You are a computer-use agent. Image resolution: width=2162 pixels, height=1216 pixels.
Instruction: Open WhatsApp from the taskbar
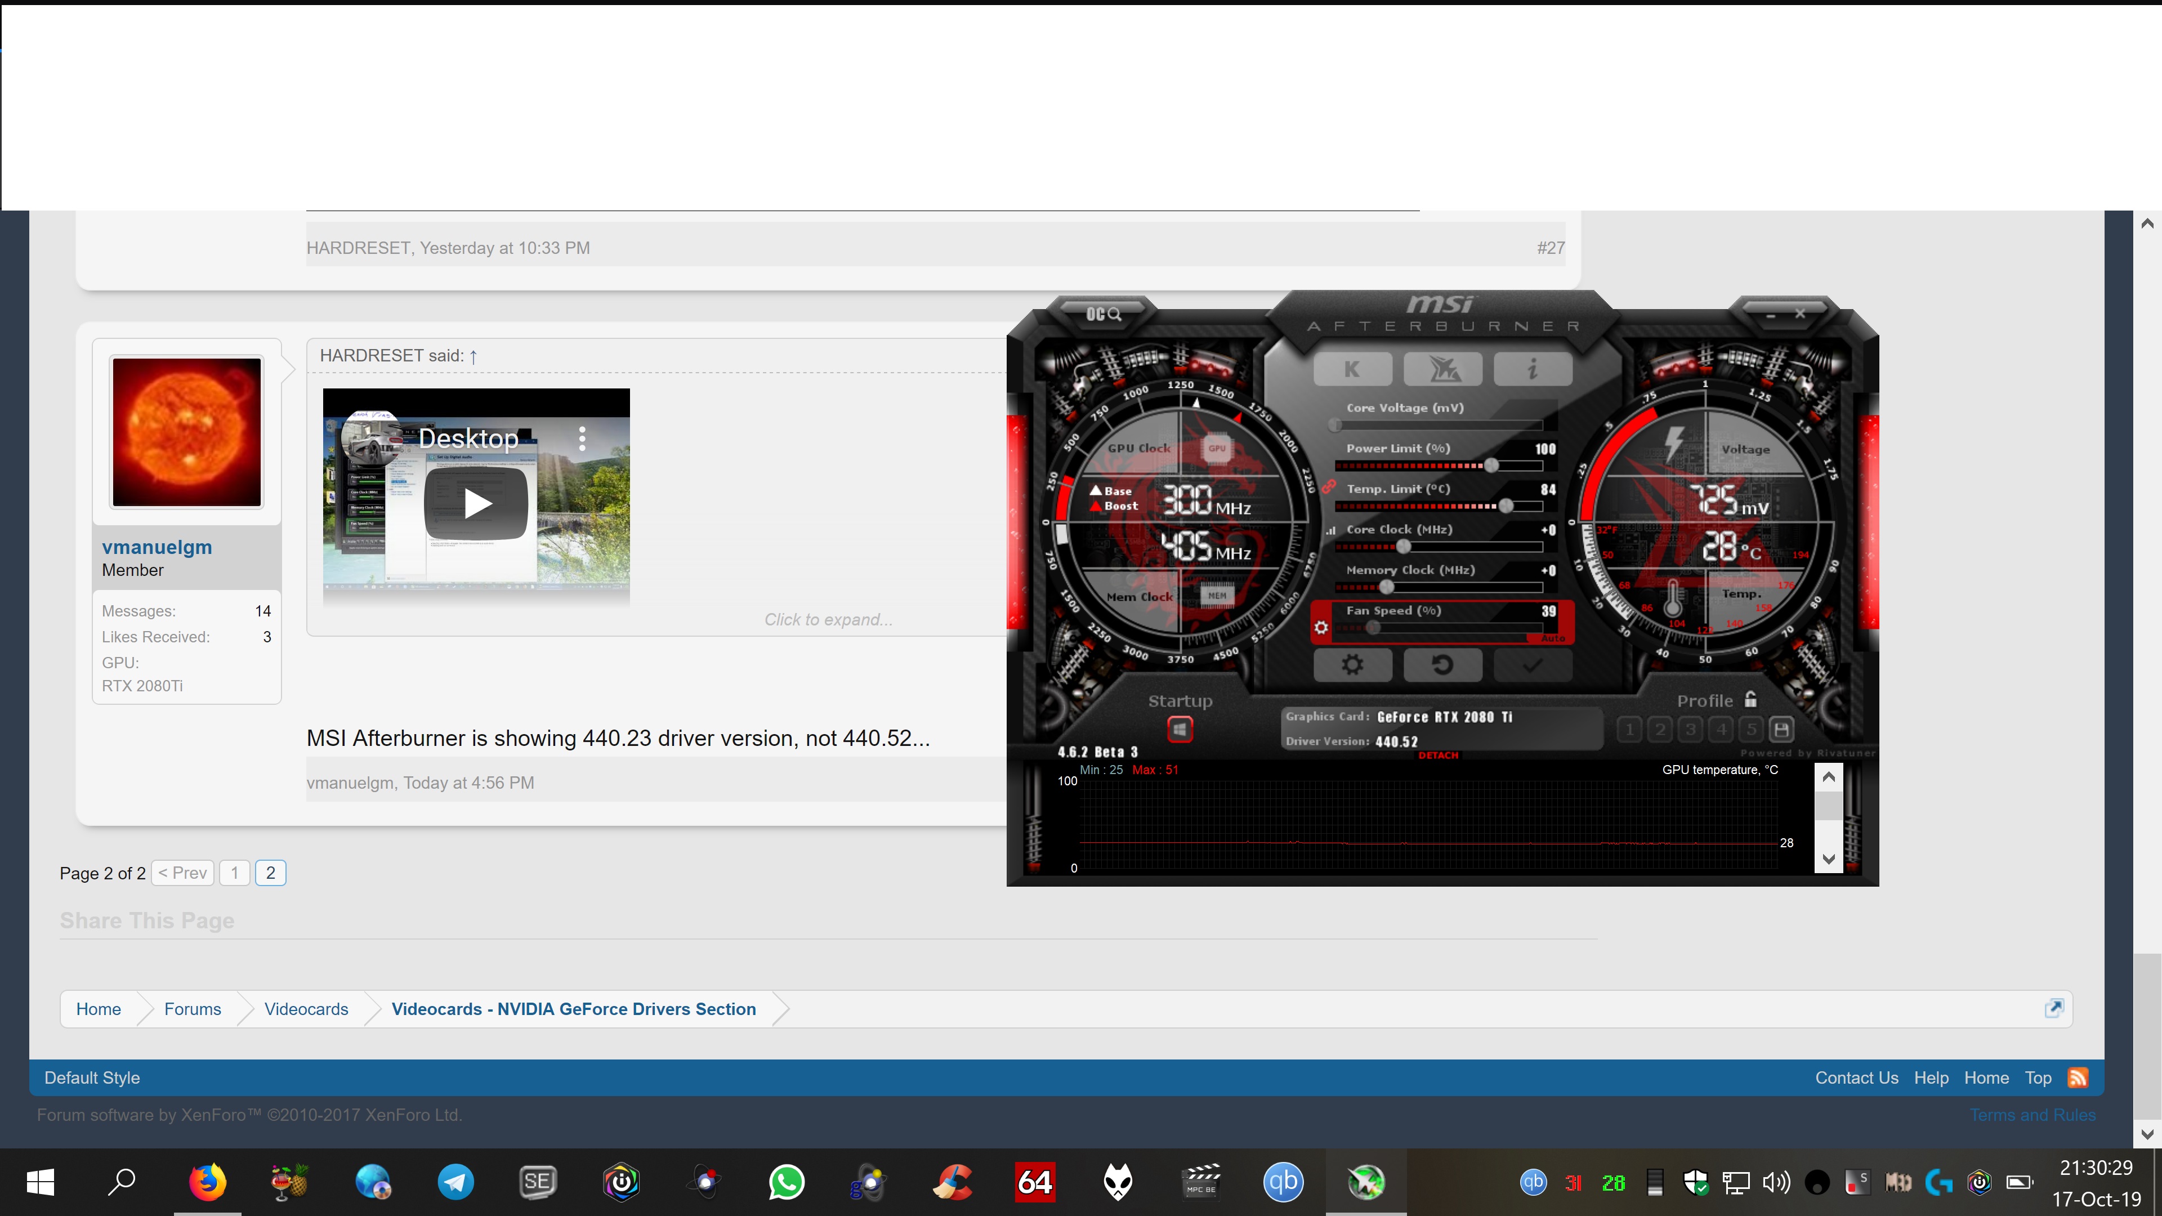787,1182
